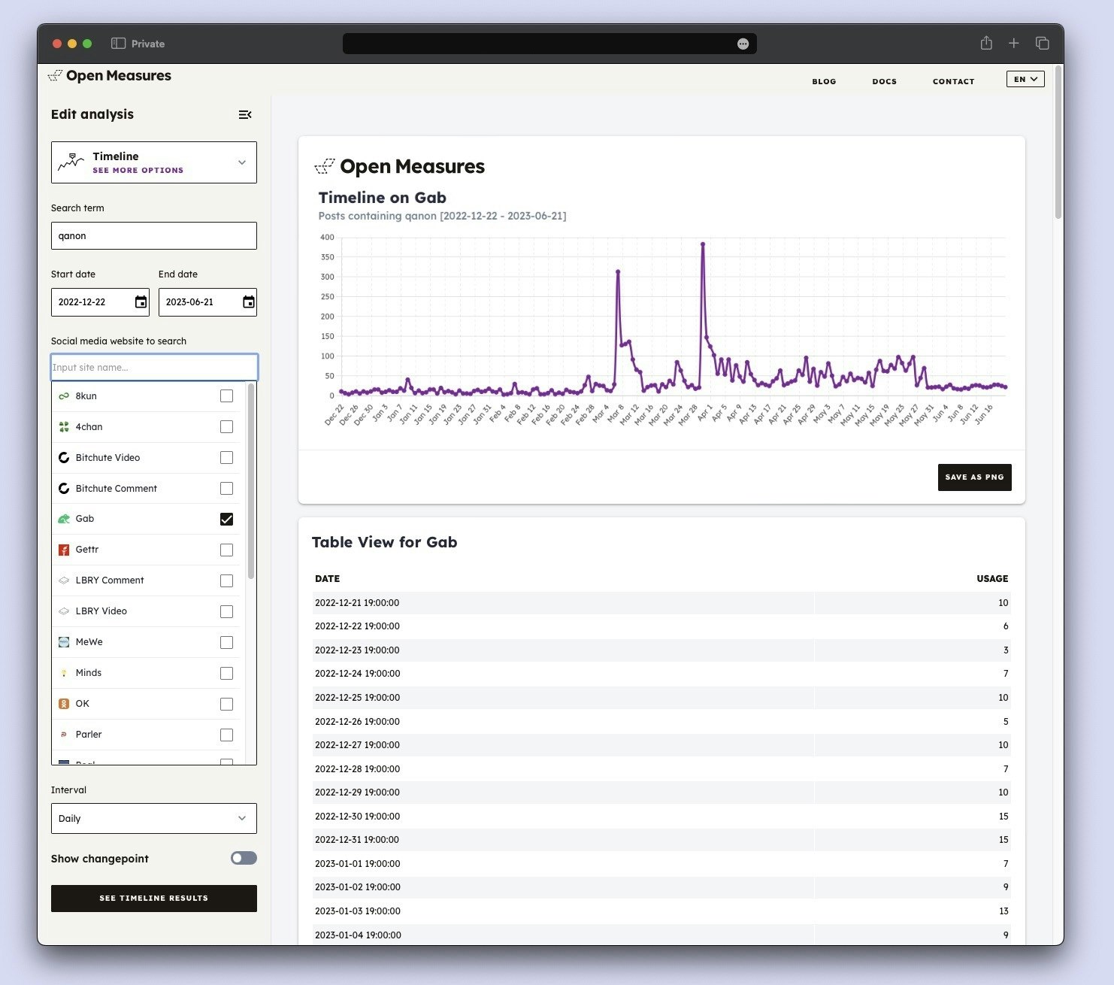
Task: Check the OK checkbox
Action: [x=226, y=704]
